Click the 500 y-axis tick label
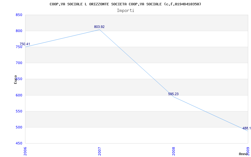 coord(19,127)
